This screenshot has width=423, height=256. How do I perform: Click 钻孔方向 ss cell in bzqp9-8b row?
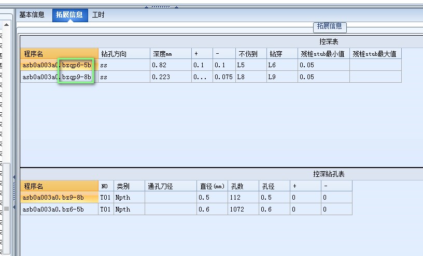click(124, 77)
